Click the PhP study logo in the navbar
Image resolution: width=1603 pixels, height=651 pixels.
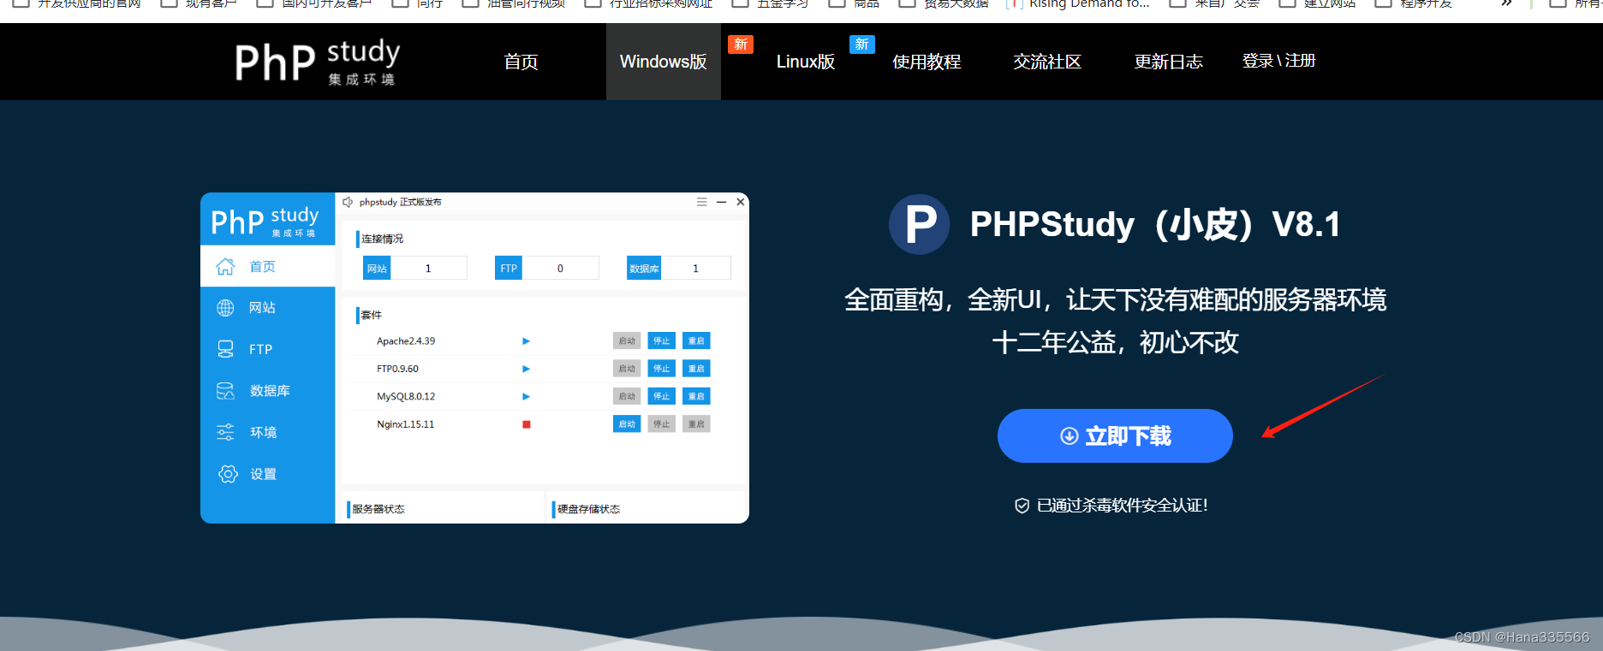point(317,62)
